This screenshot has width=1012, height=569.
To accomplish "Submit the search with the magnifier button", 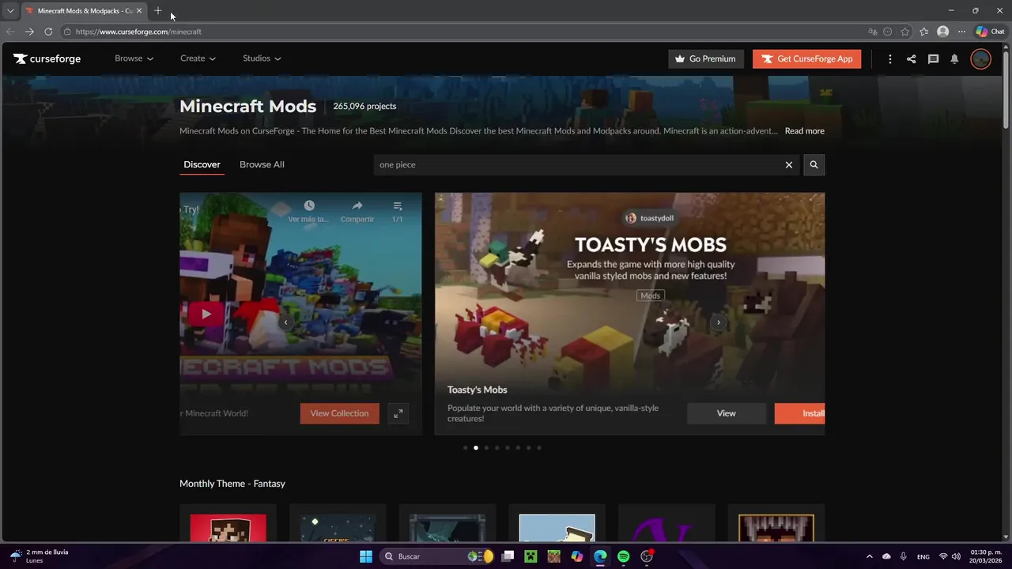I will pyautogui.click(x=814, y=164).
